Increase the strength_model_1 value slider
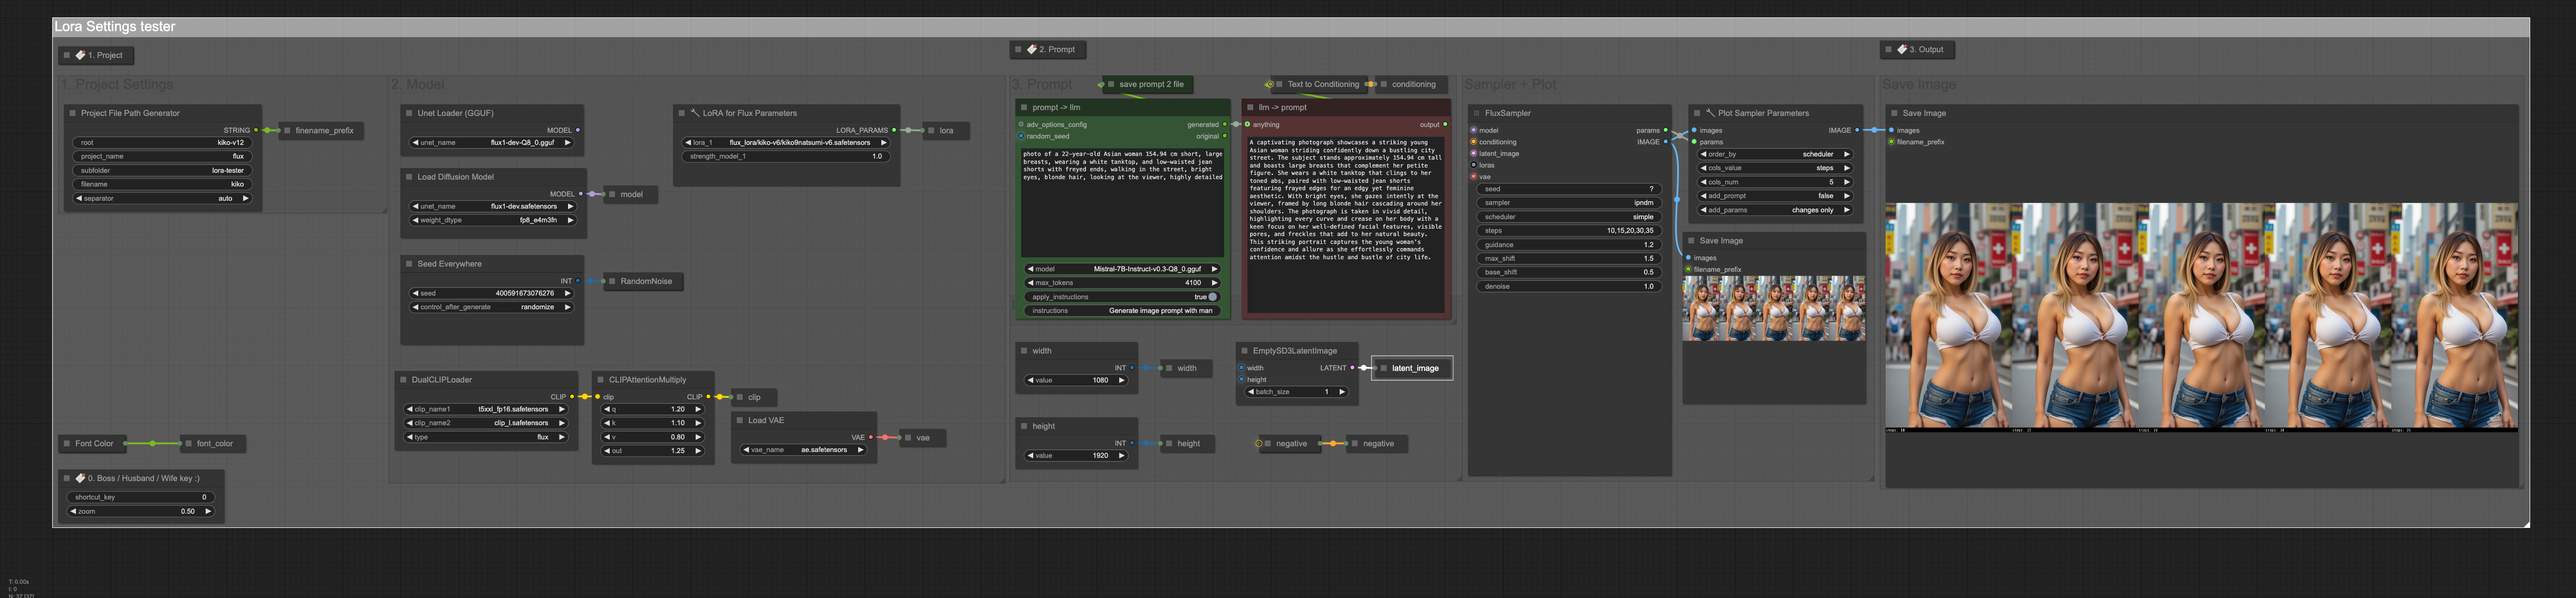The image size is (2576, 598). click(884, 156)
